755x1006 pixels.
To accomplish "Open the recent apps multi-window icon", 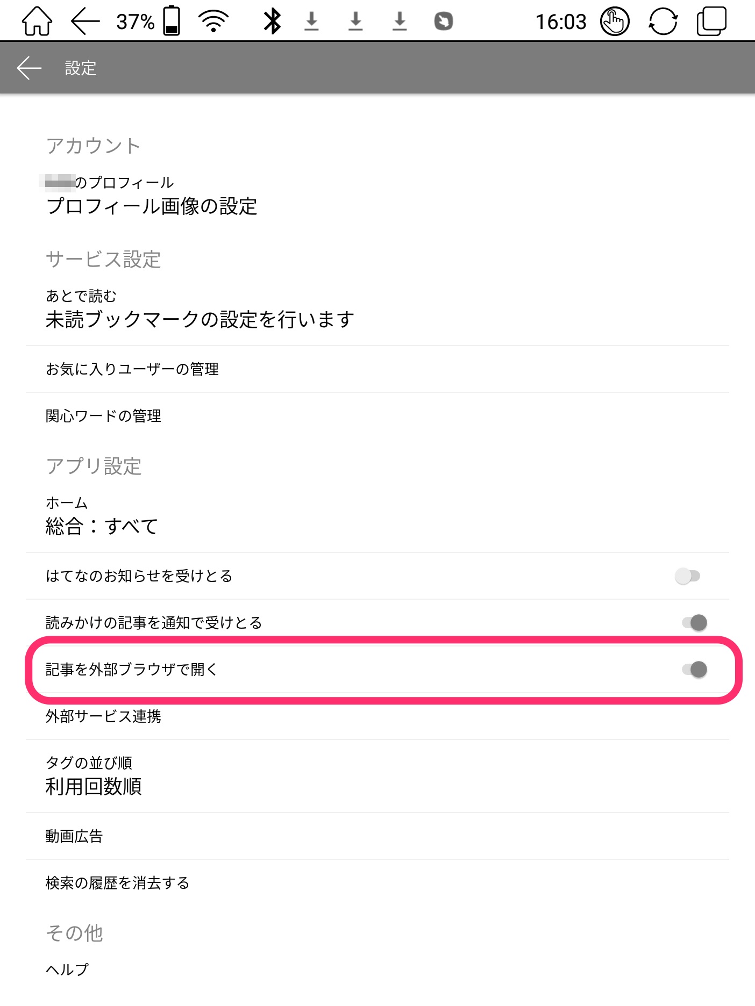I will pos(711,21).
